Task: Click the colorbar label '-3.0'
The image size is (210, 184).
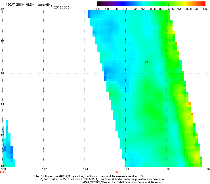Action: (x=97, y=9)
